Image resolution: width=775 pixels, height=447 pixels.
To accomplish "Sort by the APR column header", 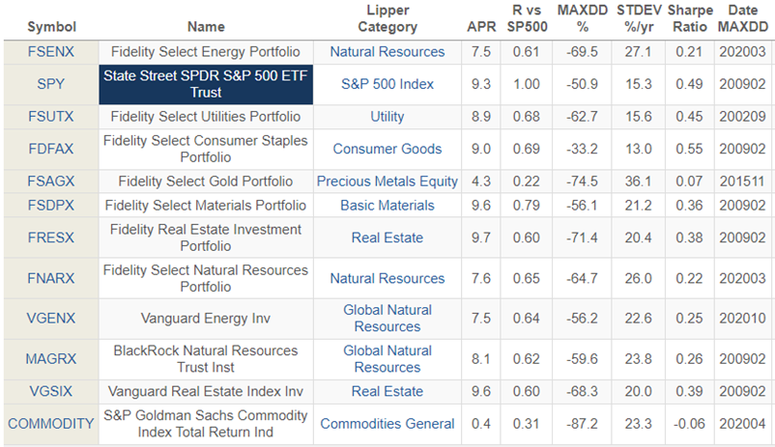I will click(480, 26).
